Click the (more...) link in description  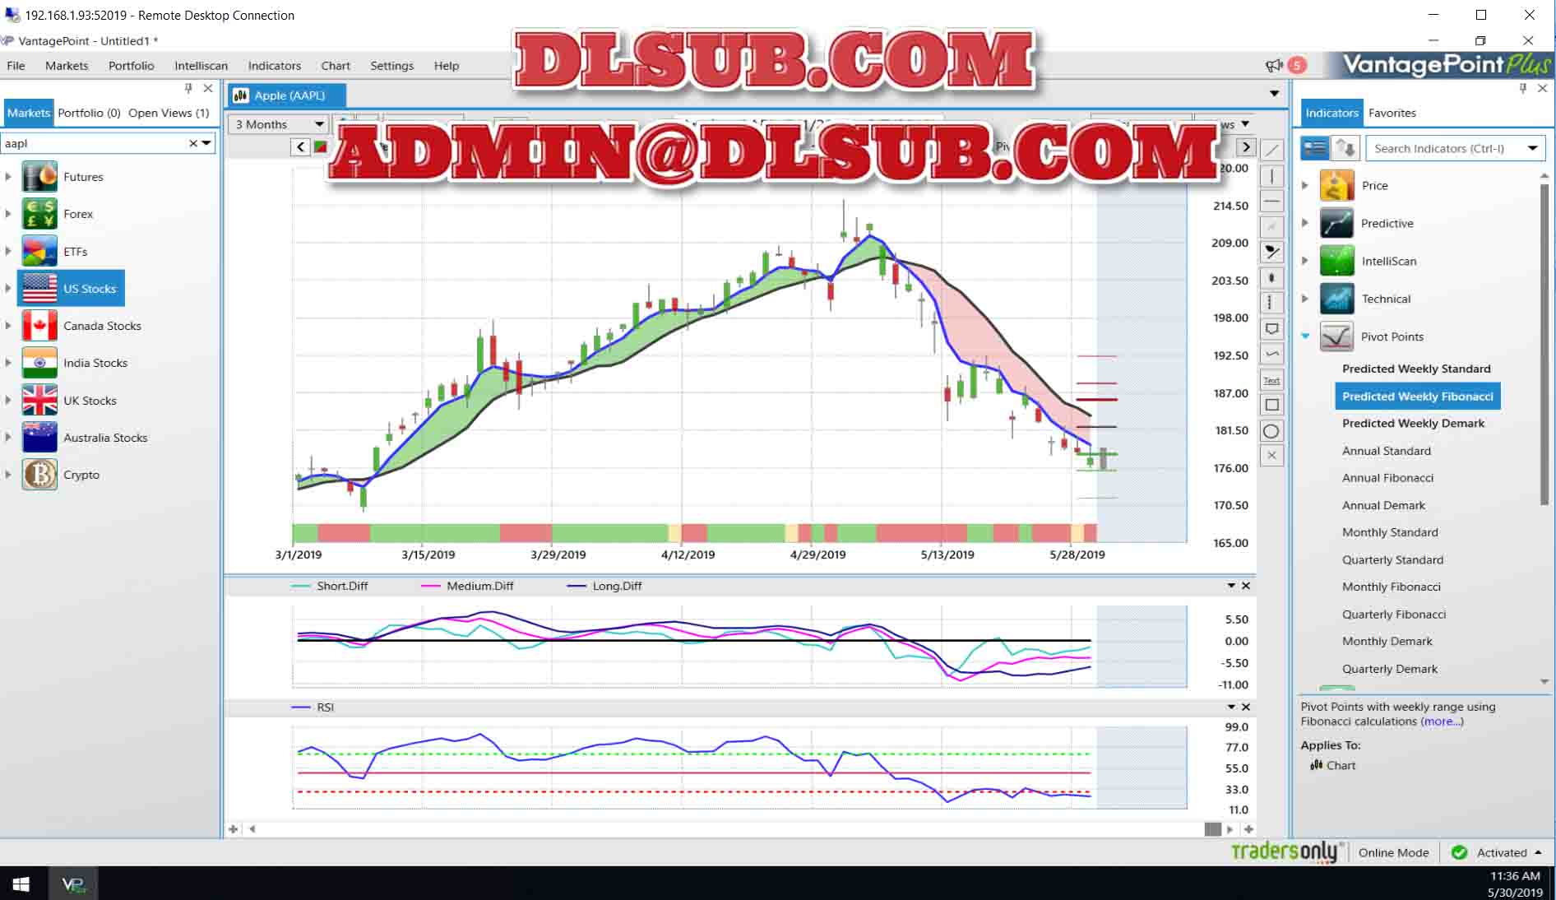[1442, 721]
